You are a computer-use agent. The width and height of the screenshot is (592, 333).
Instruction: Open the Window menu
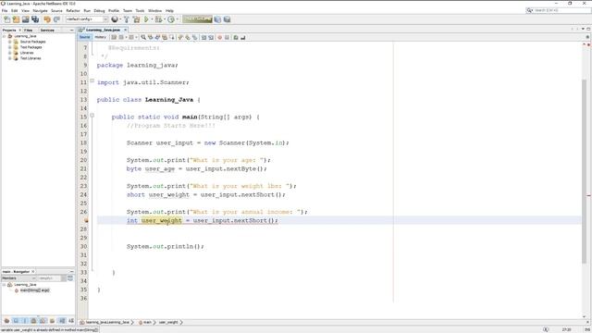pos(154,11)
